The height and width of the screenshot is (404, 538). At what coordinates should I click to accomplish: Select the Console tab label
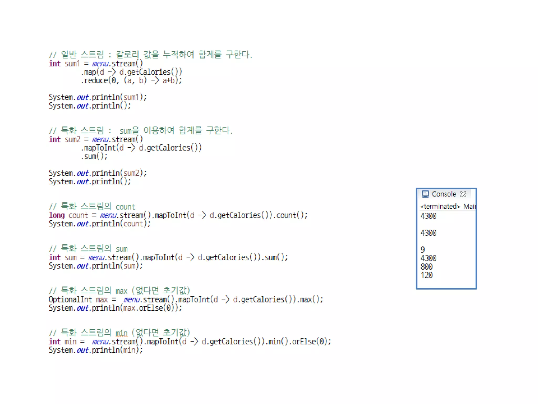coord(444,194)
